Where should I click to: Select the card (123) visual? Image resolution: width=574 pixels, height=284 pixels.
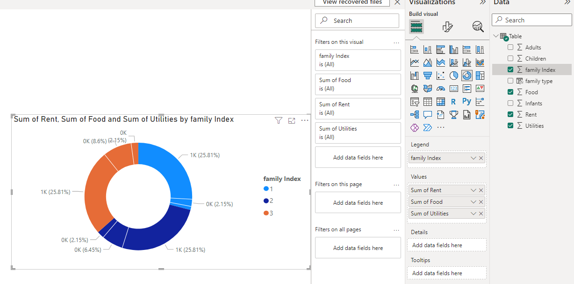pyautogui.click(x=454, y=89)
